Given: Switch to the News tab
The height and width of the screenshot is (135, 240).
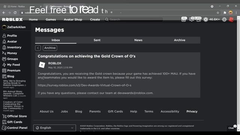Looking at the screenshot, I should (x=138, y=40).
